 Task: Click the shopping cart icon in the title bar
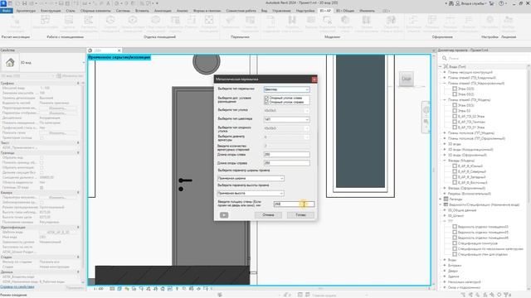[x=491, y=3]
